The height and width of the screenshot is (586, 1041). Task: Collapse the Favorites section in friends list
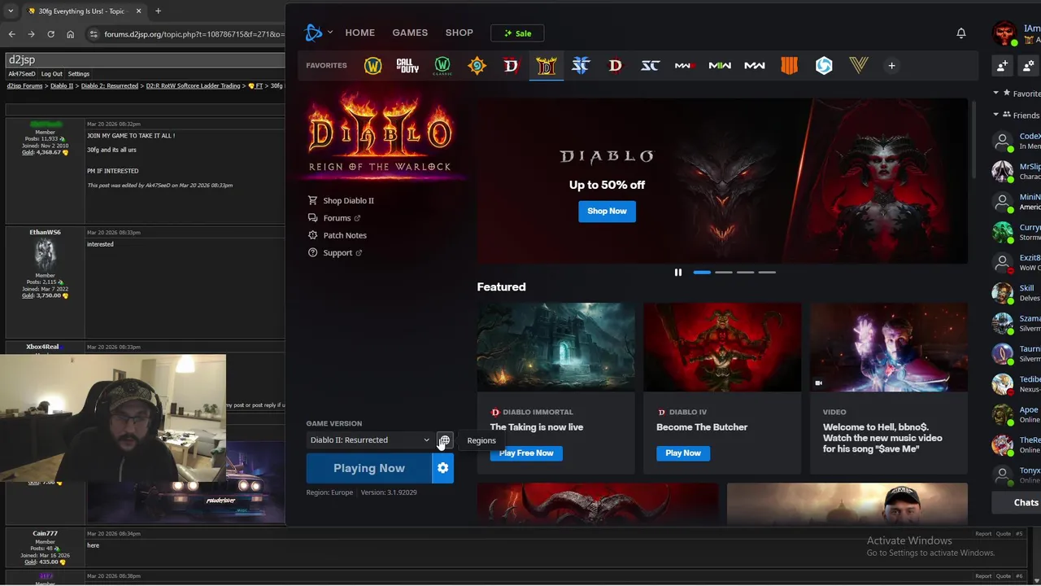coord(996,94)
